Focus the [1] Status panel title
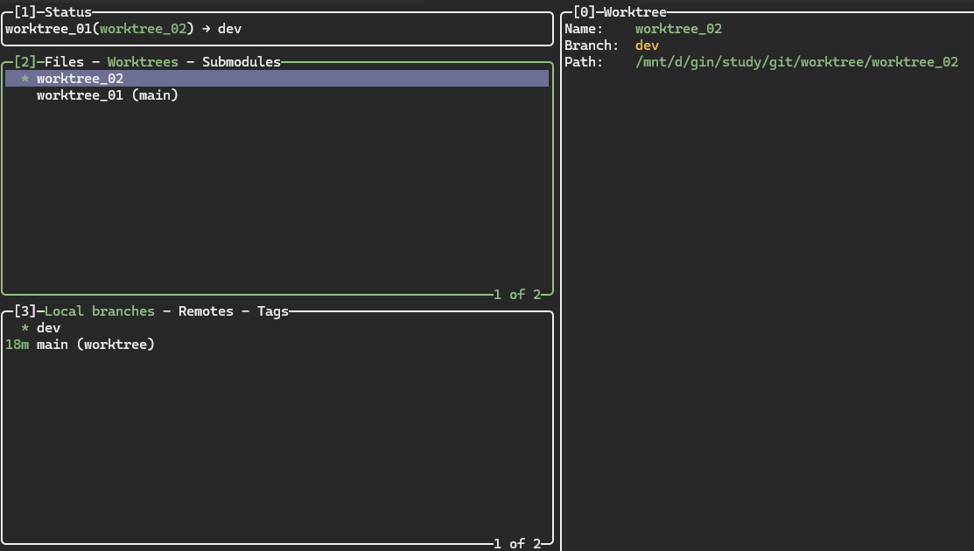974x551 pixels. tap(53, 12)
